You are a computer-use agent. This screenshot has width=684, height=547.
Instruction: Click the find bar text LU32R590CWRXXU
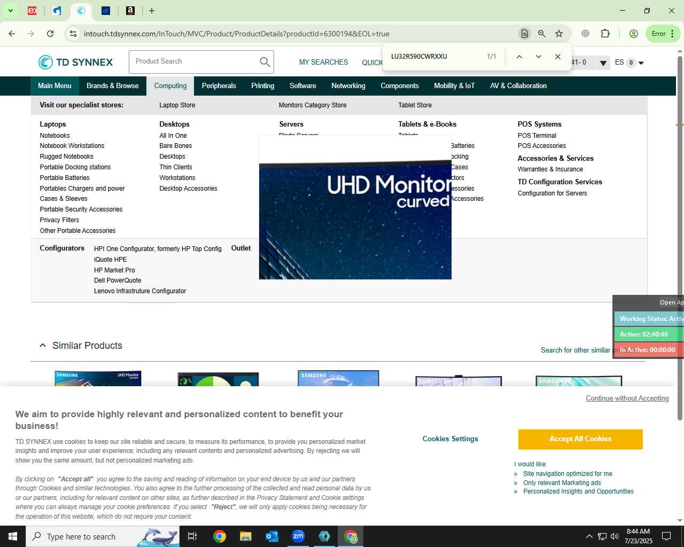click(419, 57)
